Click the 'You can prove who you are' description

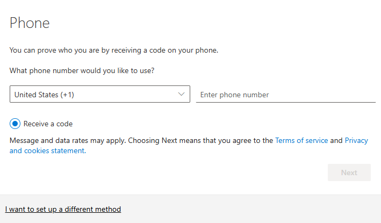(x=114, y=51)
